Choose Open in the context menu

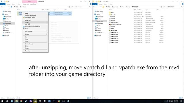[x=27, y=13]
